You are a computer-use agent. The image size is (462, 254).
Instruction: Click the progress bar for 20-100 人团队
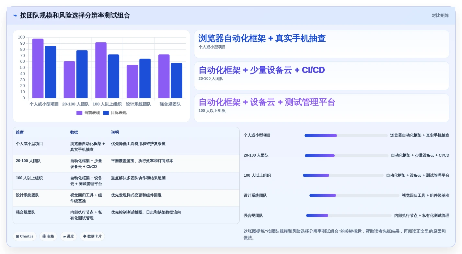(347, 156)
